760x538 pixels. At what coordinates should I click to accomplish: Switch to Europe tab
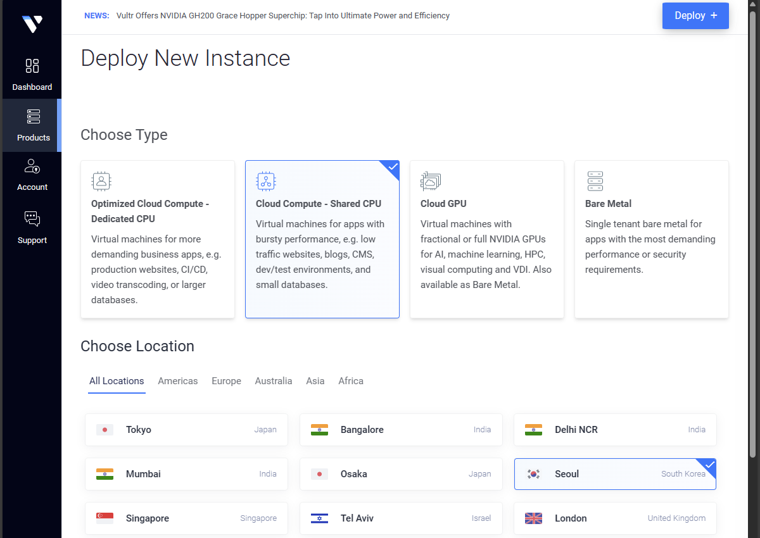point(226,381)
